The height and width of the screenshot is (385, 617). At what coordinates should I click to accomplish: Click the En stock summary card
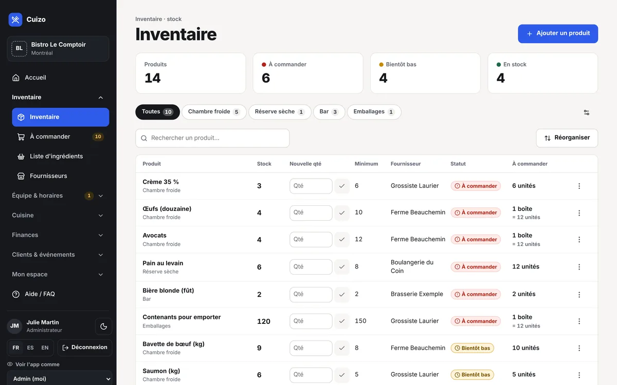[x=542, y=73]
